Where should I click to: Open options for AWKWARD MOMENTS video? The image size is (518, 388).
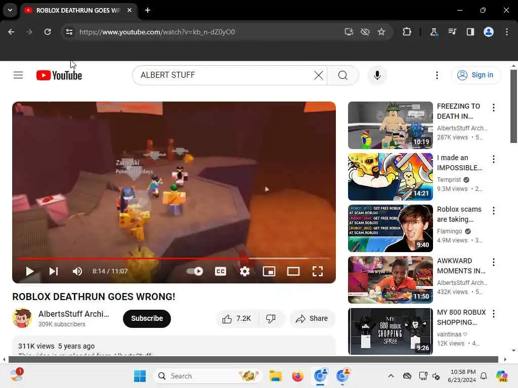tap(494, 262)
